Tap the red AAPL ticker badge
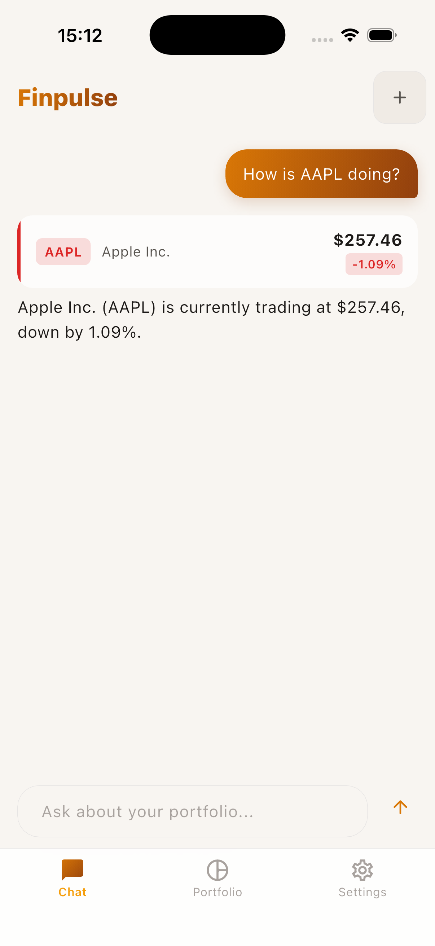The height and width of the screenshot is (946, 435). 63,251
